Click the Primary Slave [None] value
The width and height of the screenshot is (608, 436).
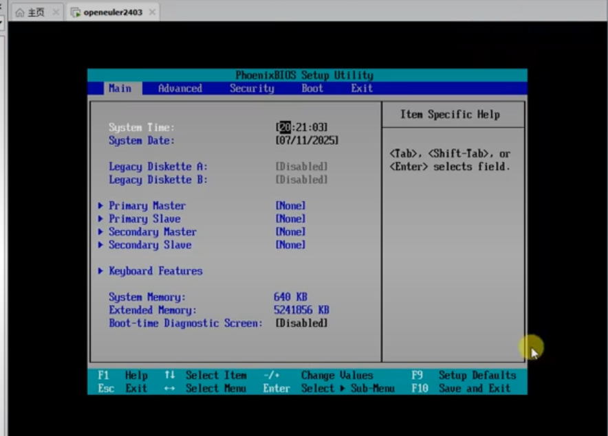point(290,219)
